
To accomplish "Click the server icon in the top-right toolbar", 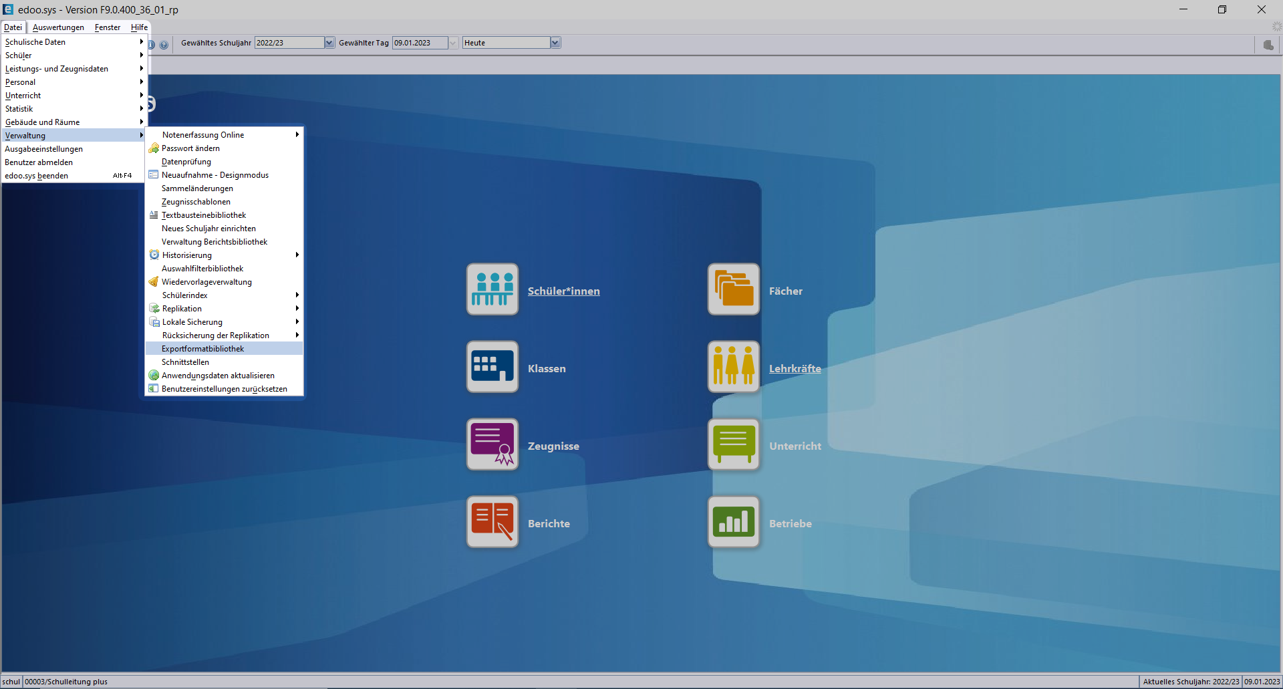I will (1268, 45).
